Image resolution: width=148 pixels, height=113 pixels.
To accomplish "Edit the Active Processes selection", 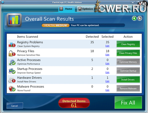I will (107, 64).
